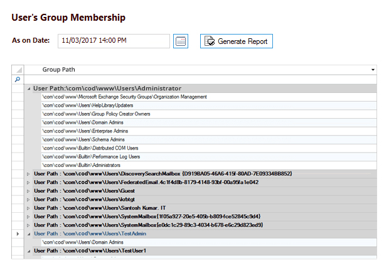384x270 pixels.
Task: Click the As on Date input field
Action: (114, 41)
